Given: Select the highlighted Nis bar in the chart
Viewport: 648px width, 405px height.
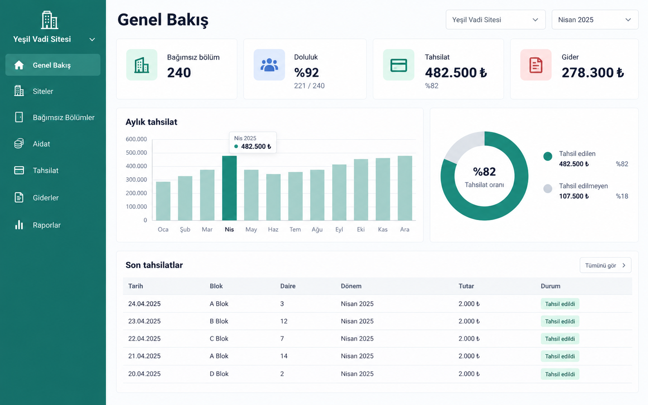Looking at the screenshot, I should (x=229, y=188).
